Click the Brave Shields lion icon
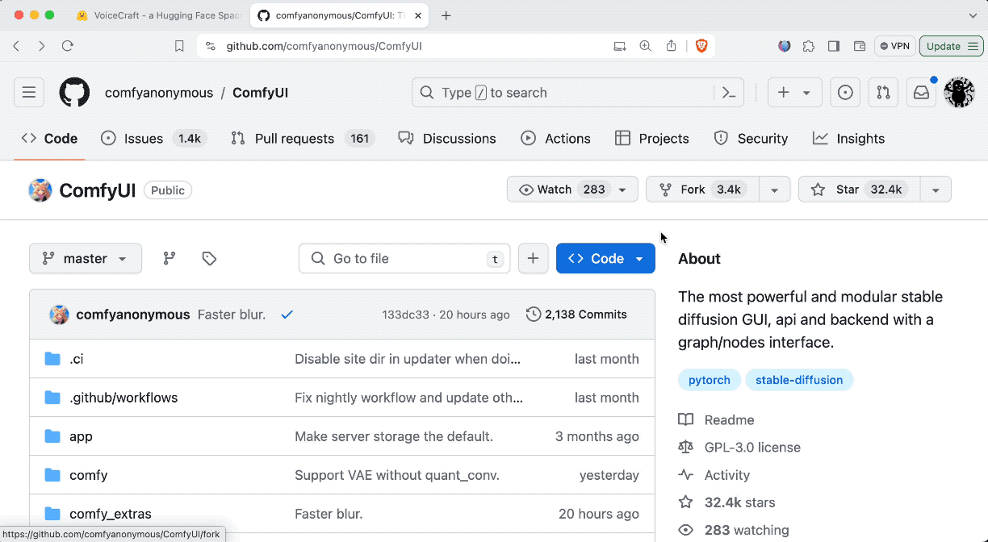 [x=701, y=46]
